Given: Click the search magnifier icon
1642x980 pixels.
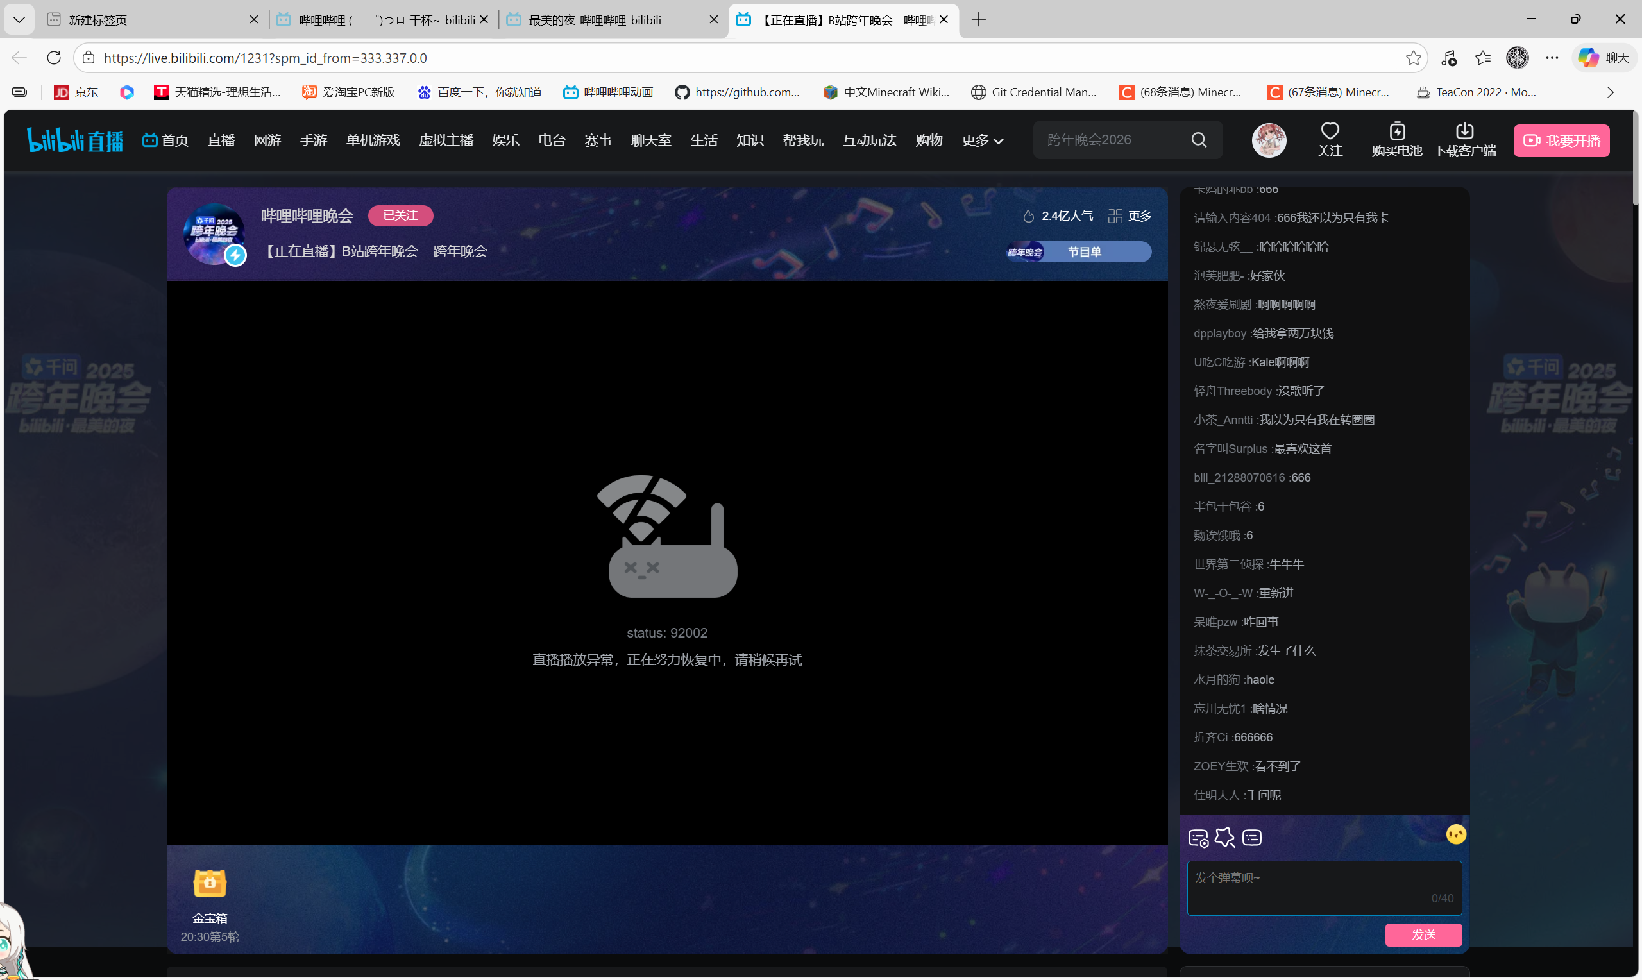Looking at the screenshot, I should coord(1198,139).
